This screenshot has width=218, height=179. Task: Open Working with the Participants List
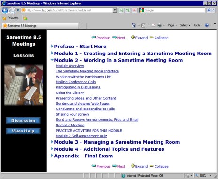pos(83,77)
